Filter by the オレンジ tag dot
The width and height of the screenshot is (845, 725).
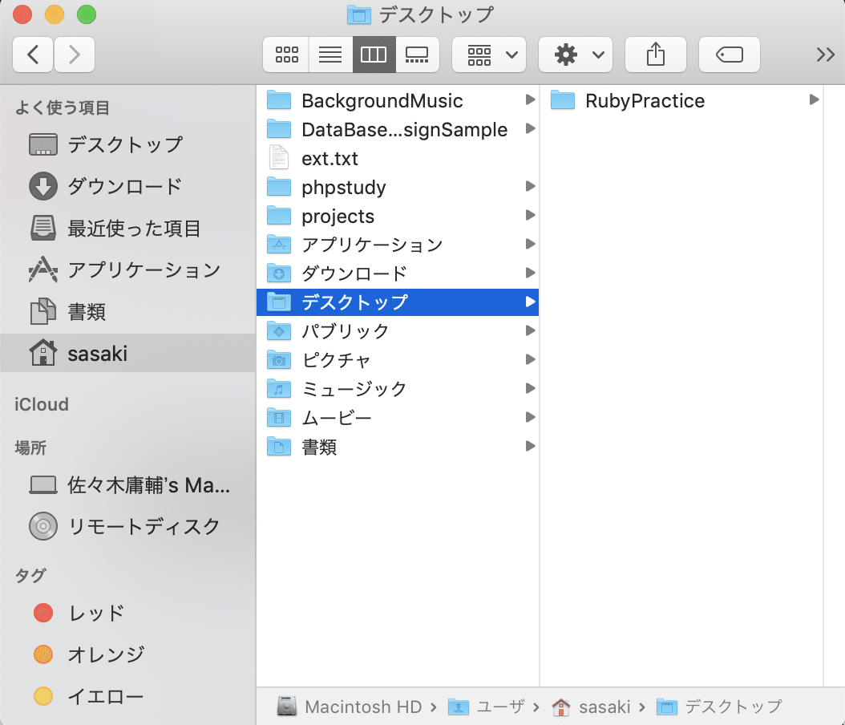43,654
